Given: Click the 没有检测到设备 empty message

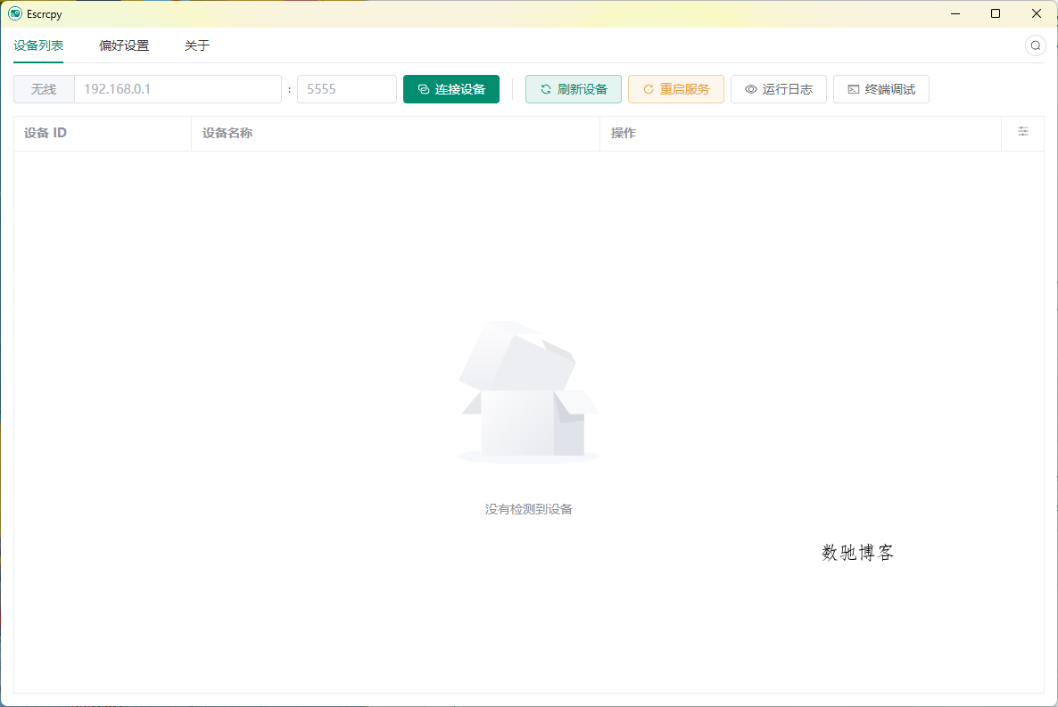Looking at the screenshot, I should (x=529, y=509).
